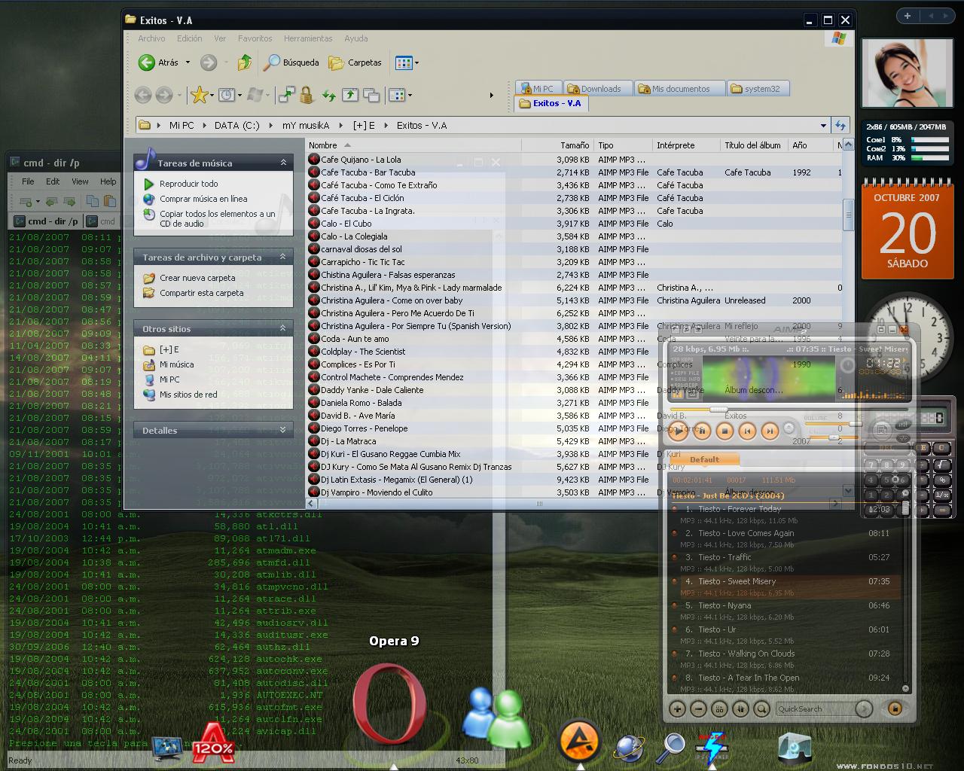Select the Default playlist tab in AIMP

pyautogui.click(x=704, y=459)
